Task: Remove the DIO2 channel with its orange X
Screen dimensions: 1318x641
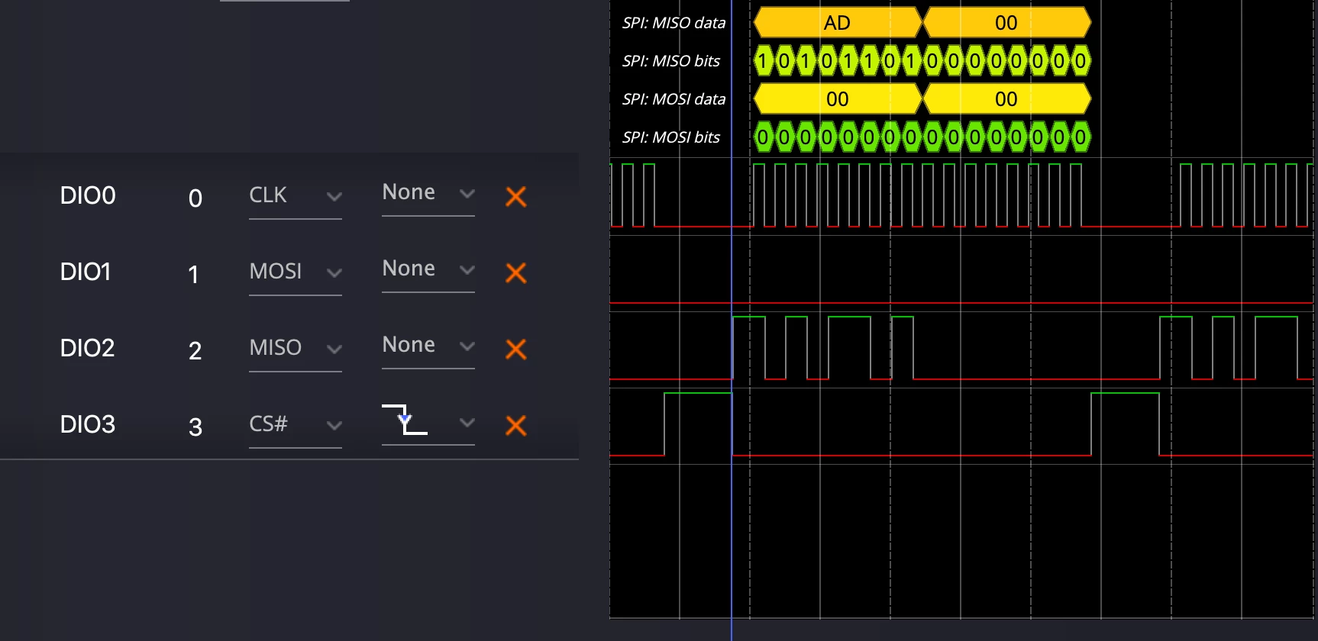Action: pyautogui.click(x=516, y=349)
